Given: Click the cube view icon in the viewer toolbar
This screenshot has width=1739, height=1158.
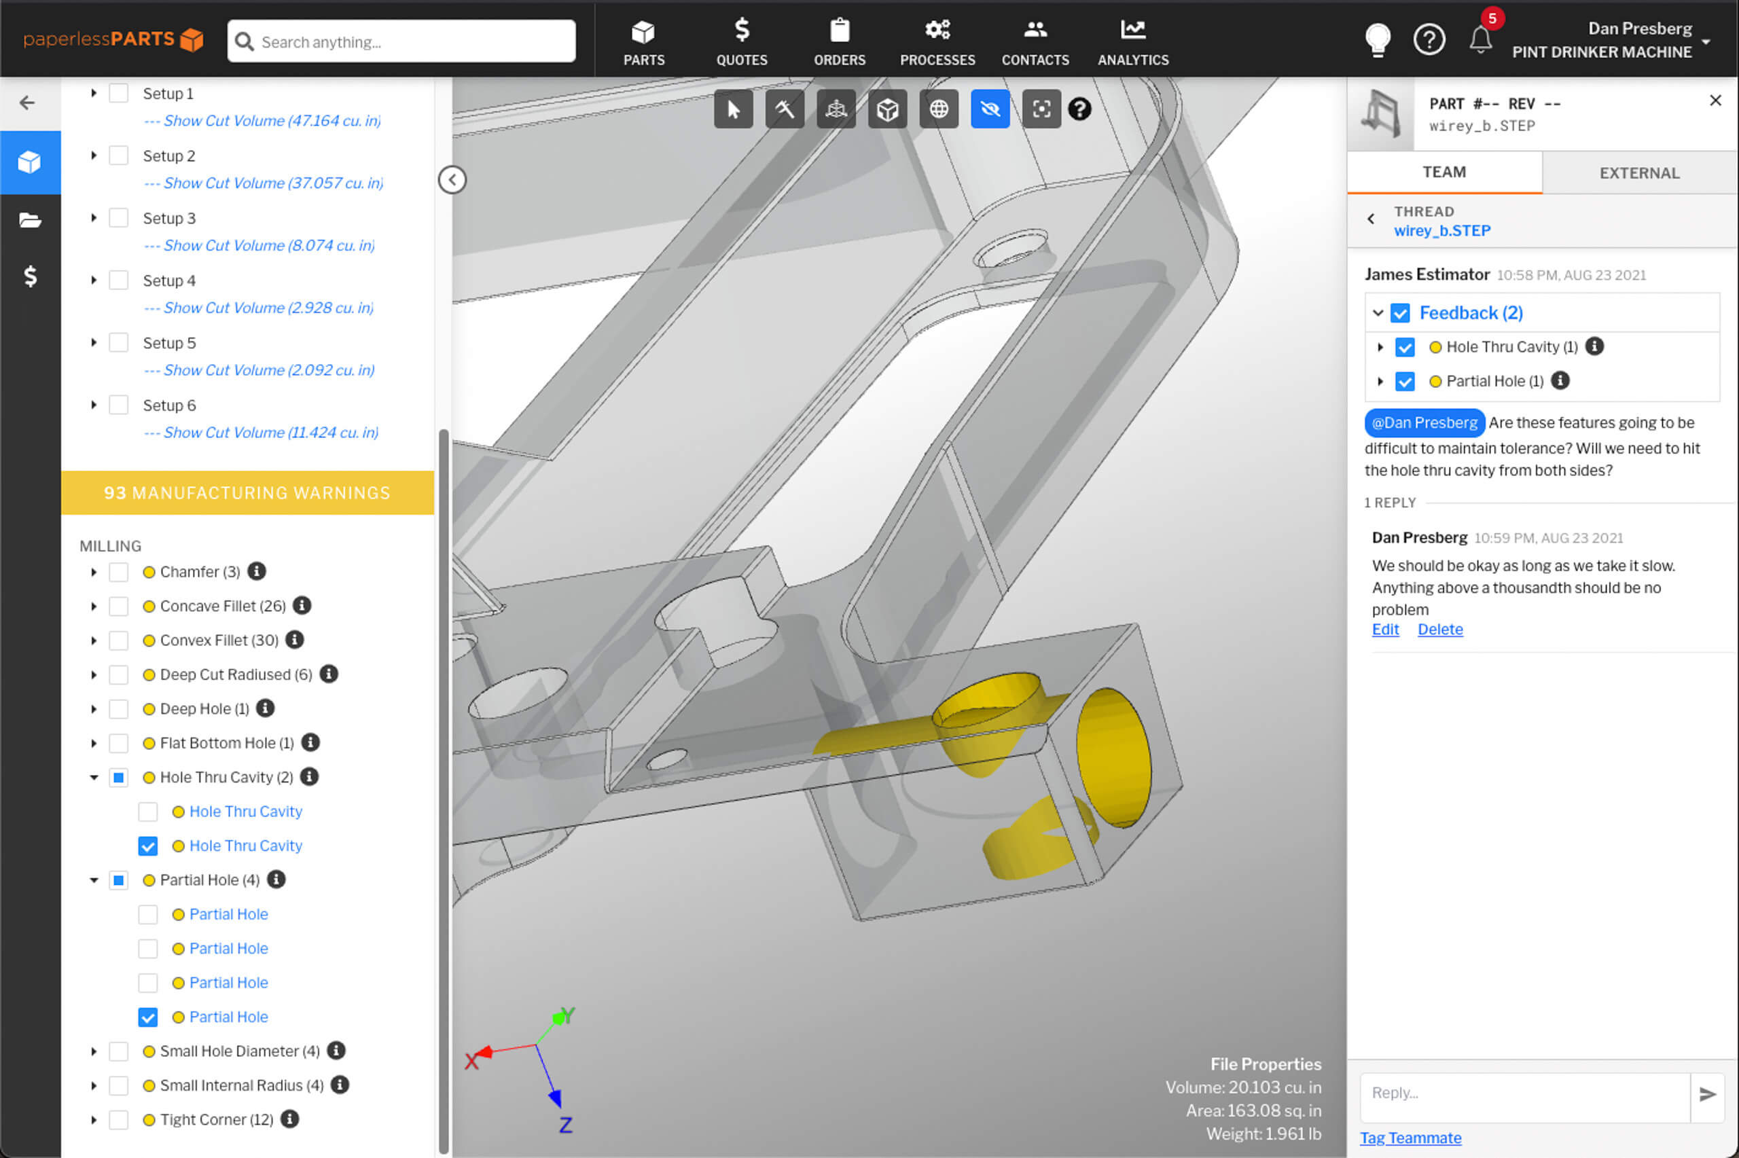Looking at the screenshot, I should pos(887,109).
